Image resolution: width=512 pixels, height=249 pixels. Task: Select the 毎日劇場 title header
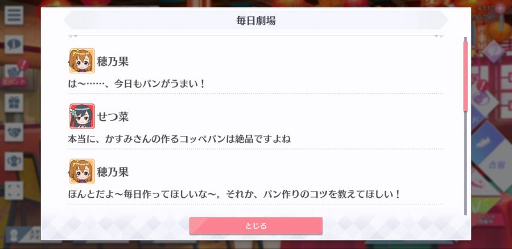coord(256,20)
